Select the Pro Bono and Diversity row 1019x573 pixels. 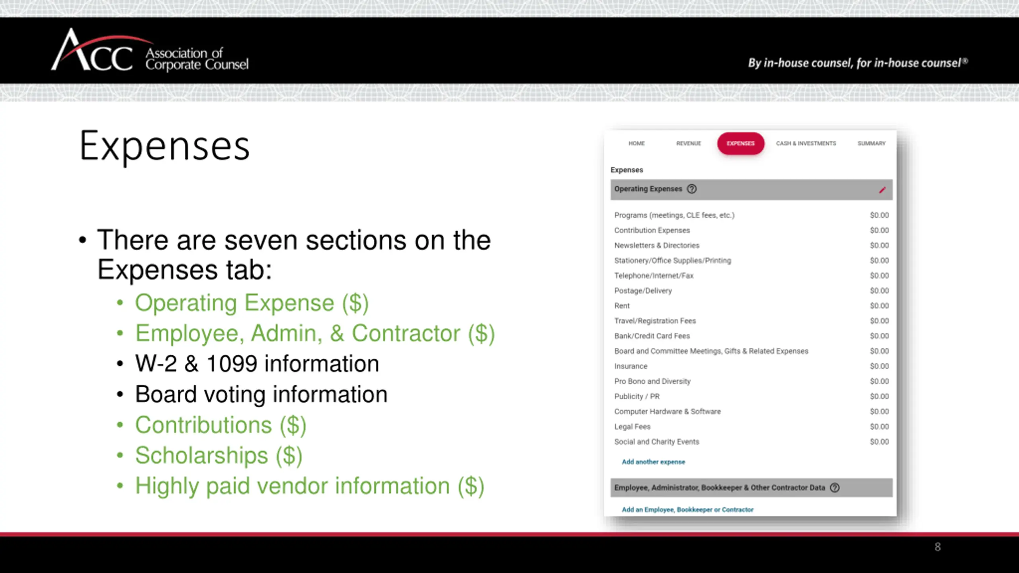tap(652, 381)
